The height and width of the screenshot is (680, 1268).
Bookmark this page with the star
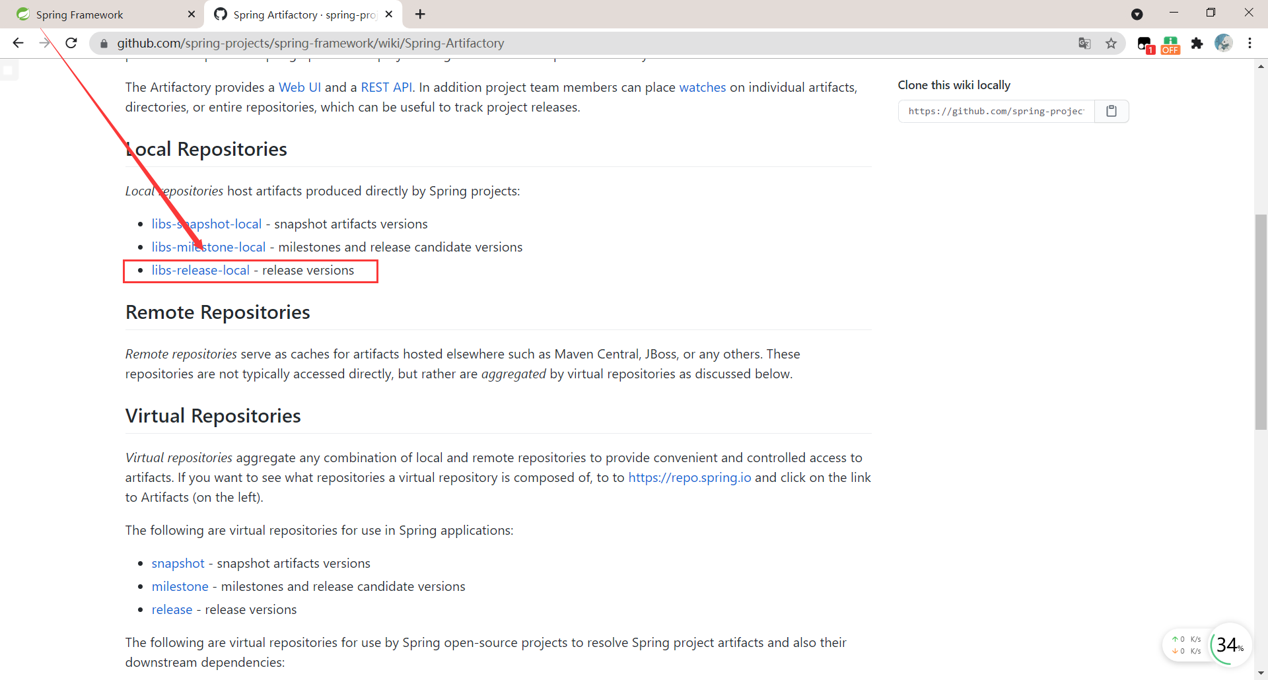[1111, 43]
